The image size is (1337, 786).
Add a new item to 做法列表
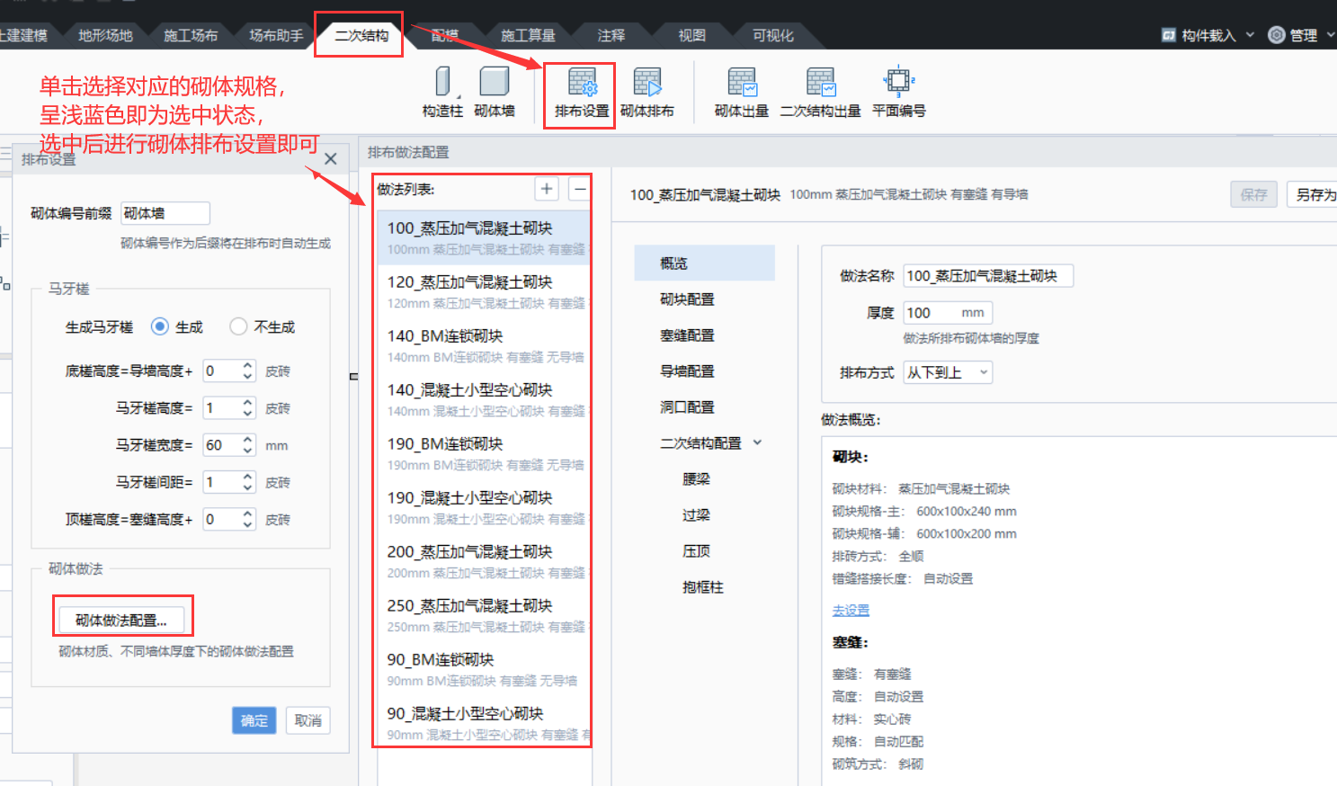click(x=547, y=189)
